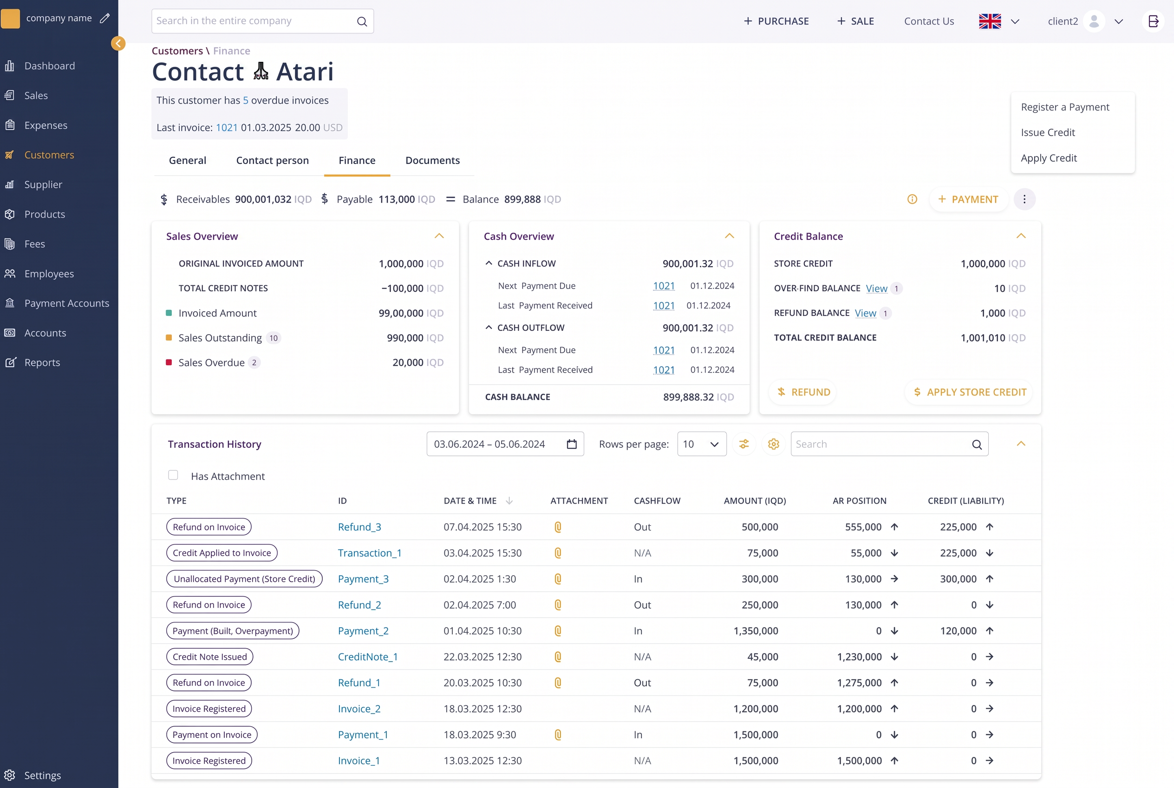Open the client2 user menu dropdown
Screen dimensions: 1174x788
(1118, 21)
